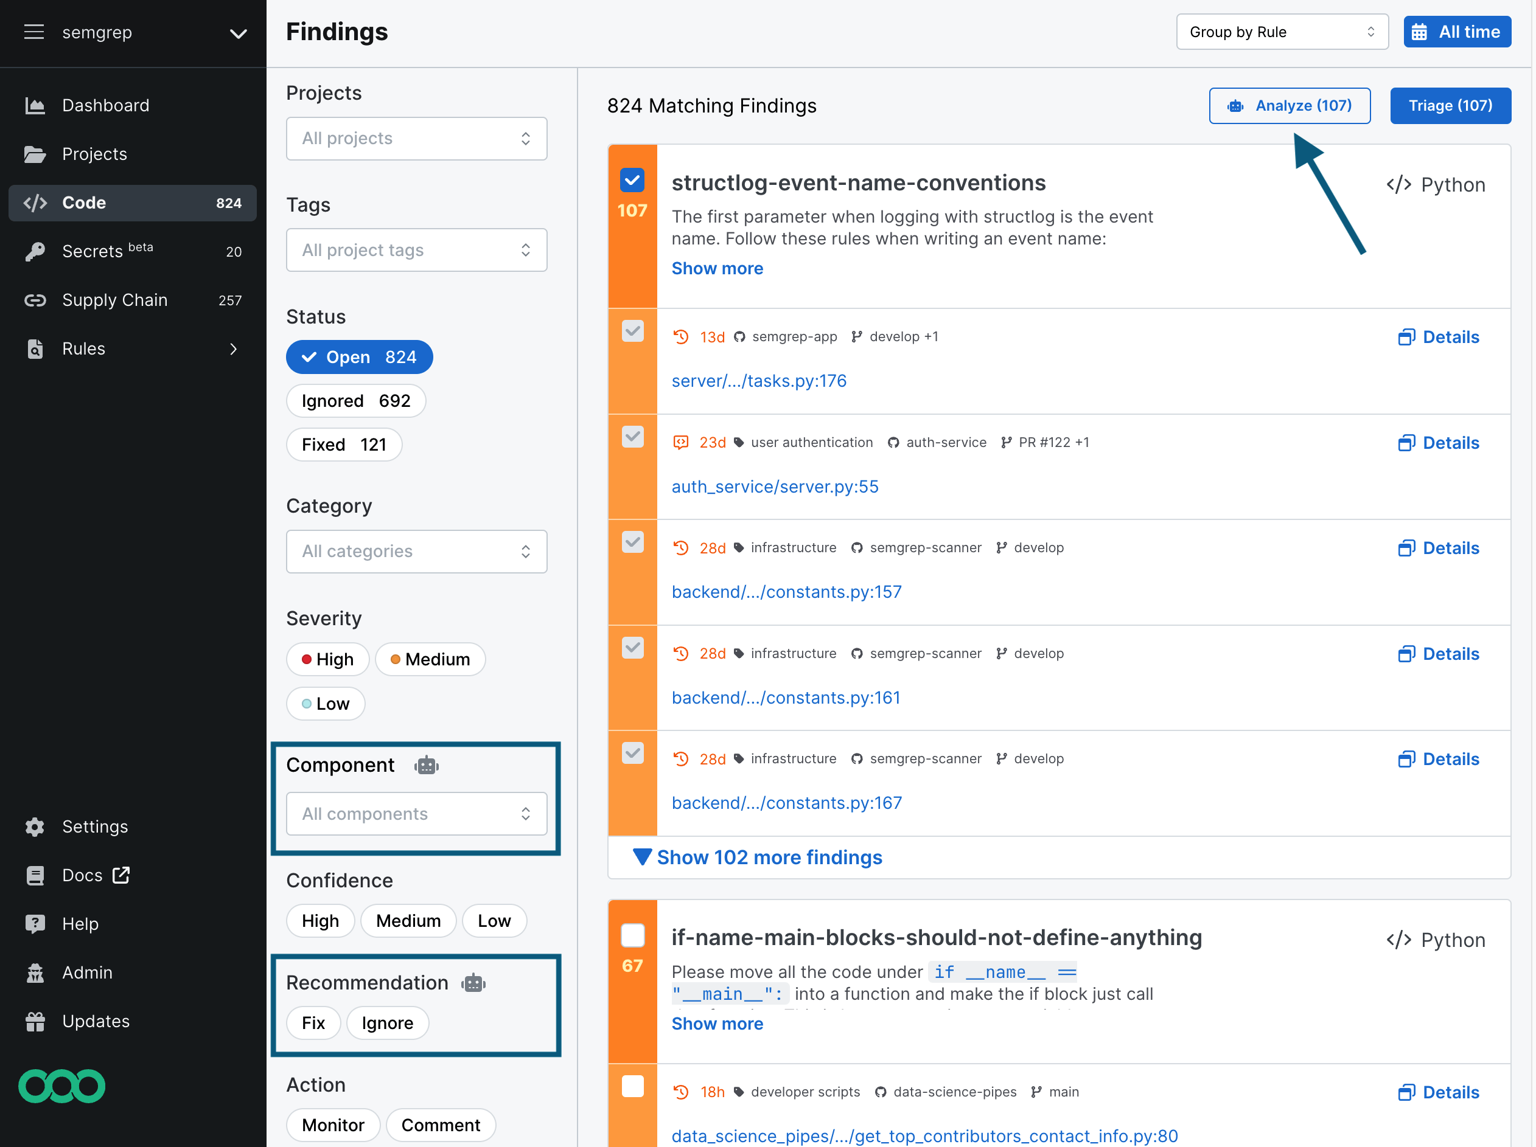Open the All projects dropdown
1536x1147 pixels.
tap(416, 138)
